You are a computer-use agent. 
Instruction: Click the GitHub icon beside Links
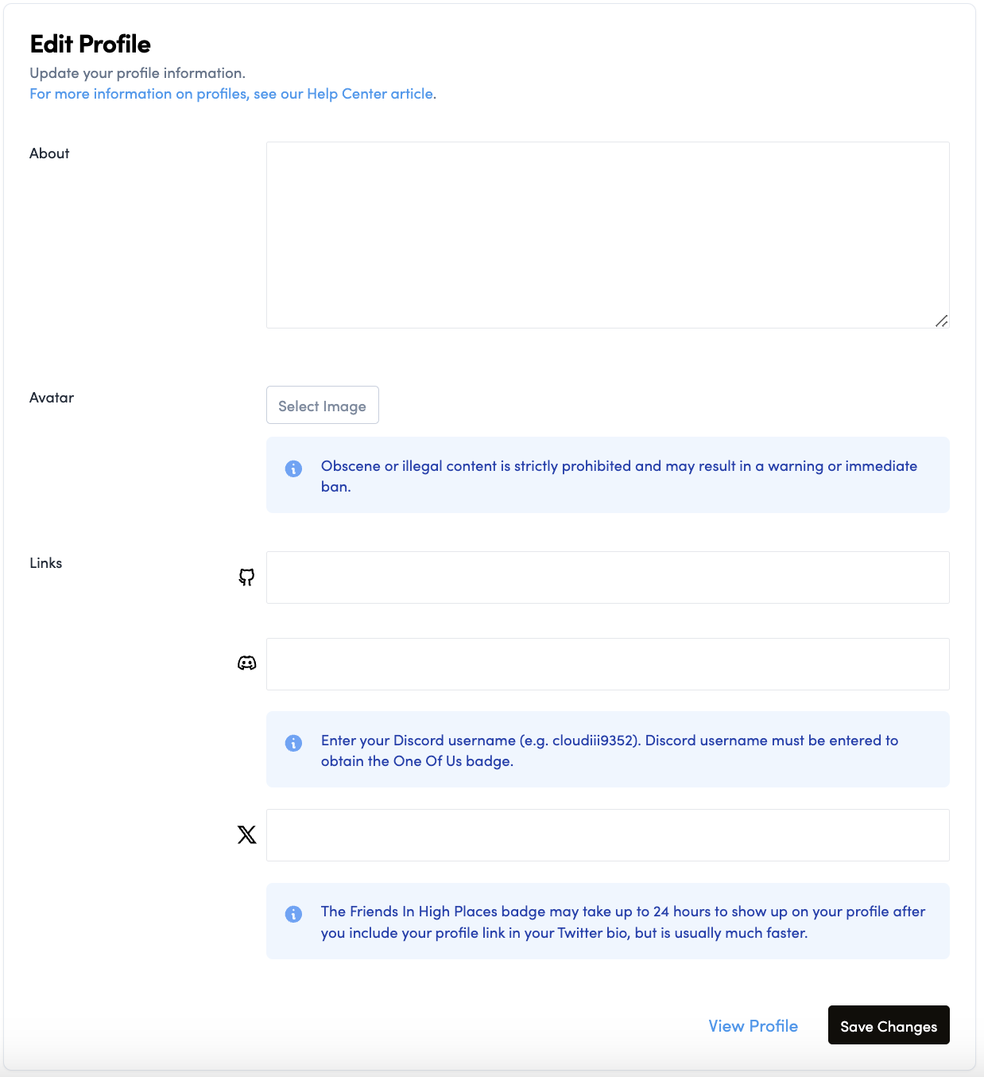click(247, 577)
